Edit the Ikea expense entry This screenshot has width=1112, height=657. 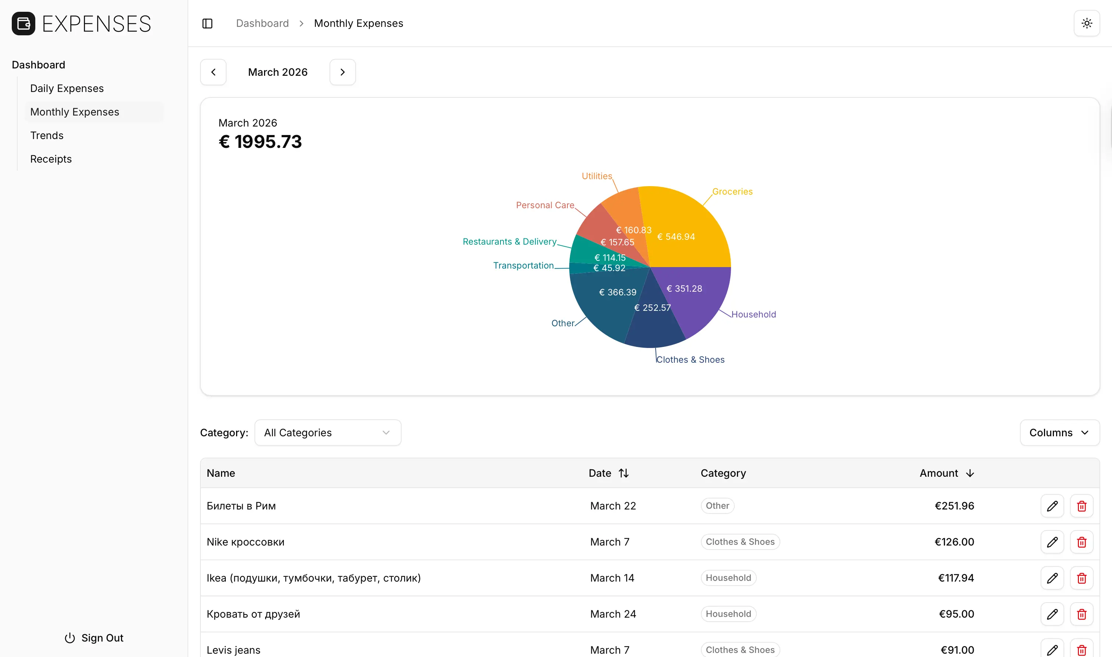click(1052, 578)
